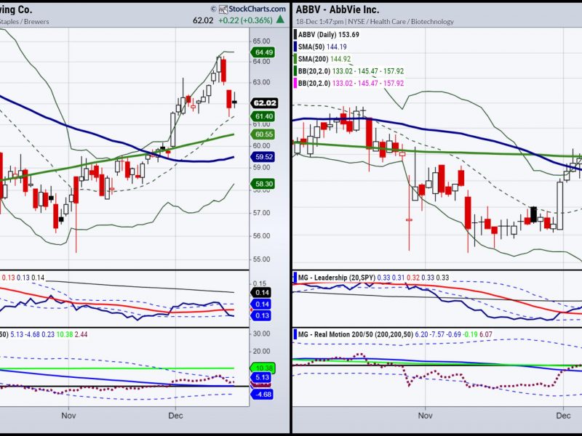
Task: Click the 30.00 Real Motion axis value
Action: 261,334
